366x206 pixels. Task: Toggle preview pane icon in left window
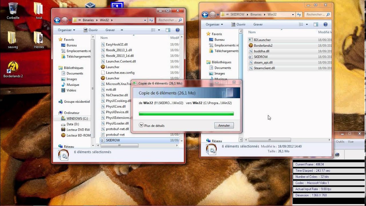[168, 30]
